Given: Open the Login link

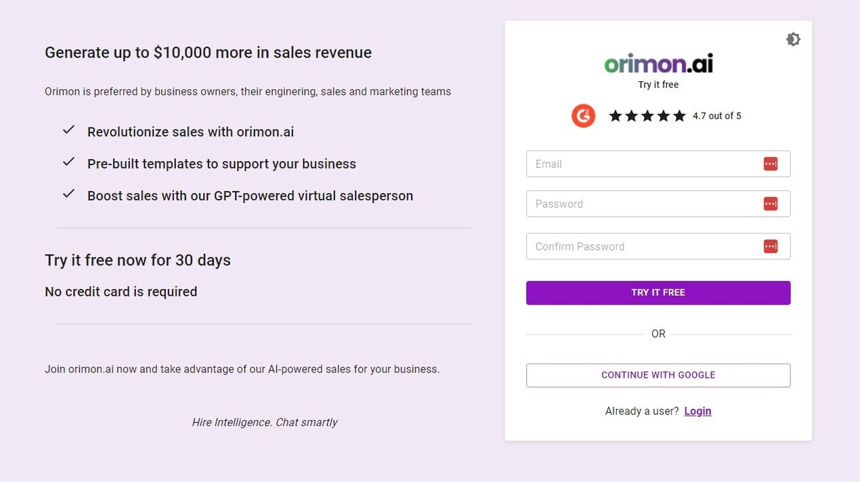Looking at the screenshot, I should pos(697,411).
